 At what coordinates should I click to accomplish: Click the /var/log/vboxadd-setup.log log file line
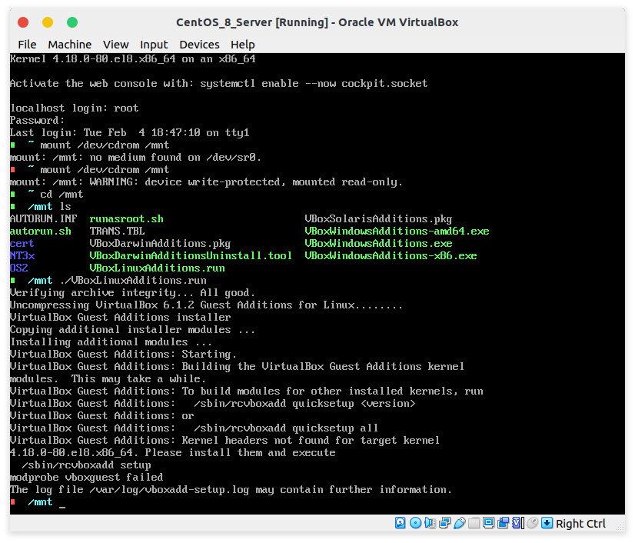[231, 489]
